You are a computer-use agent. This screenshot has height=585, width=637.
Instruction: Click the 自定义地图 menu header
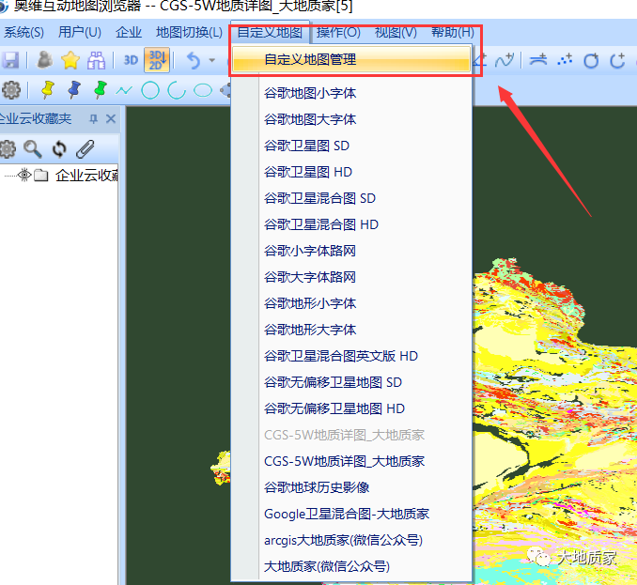pos(270,32)
